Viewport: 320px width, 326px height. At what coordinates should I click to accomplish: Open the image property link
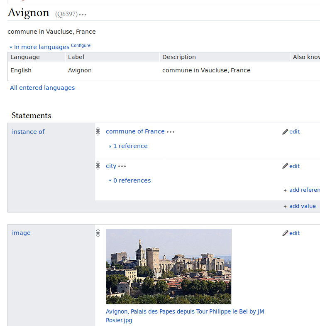(21, 233)
